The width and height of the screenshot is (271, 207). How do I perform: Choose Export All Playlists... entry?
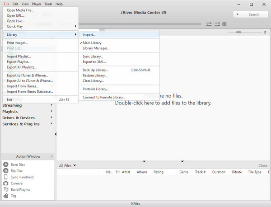tap(41, 67)
